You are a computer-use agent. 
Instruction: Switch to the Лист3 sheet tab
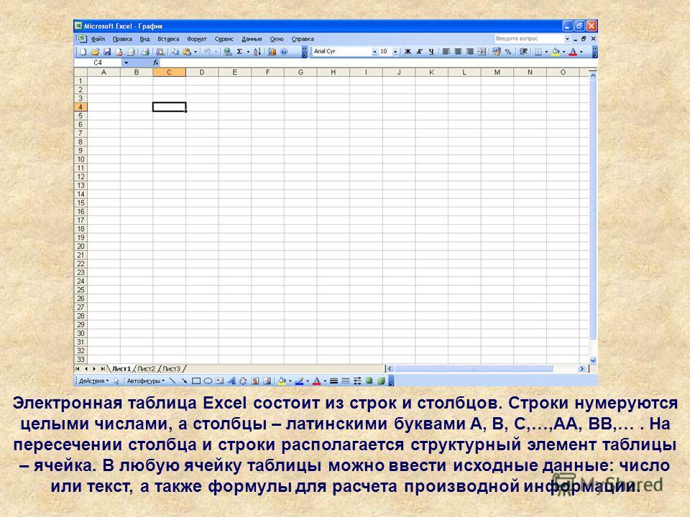(x=172, y=369)
